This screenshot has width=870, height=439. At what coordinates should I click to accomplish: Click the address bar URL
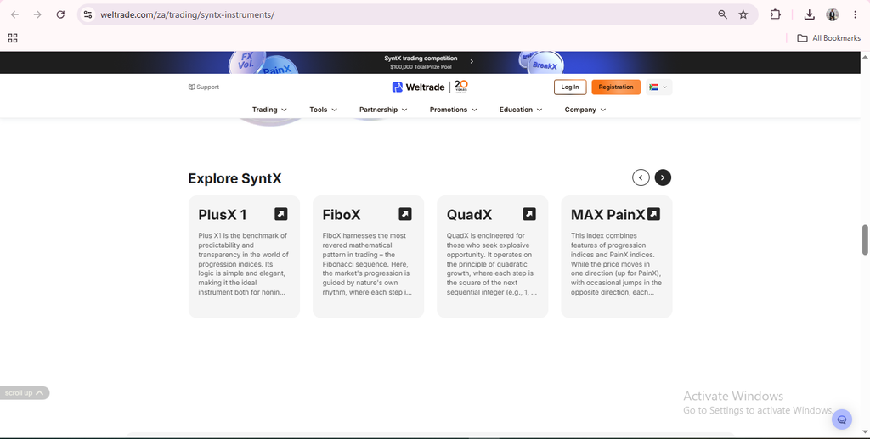point(188,15)
